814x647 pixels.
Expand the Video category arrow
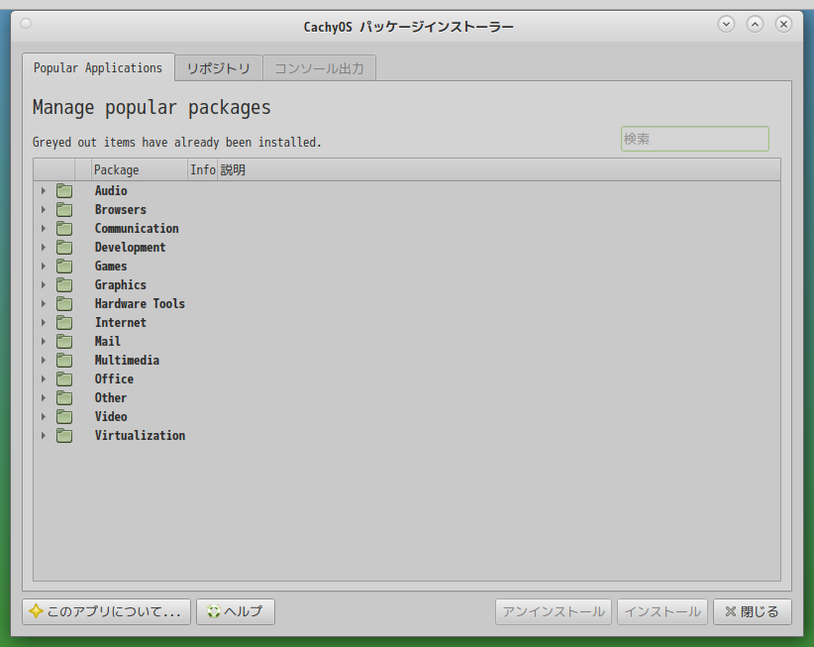tap(44, 416)
